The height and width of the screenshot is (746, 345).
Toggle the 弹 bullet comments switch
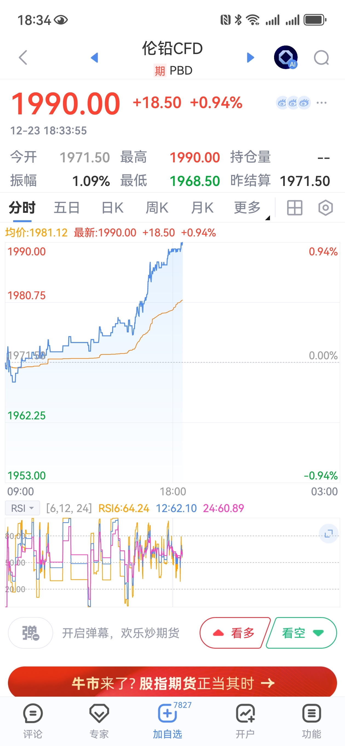pyautogui.click(x=30, y=633)
